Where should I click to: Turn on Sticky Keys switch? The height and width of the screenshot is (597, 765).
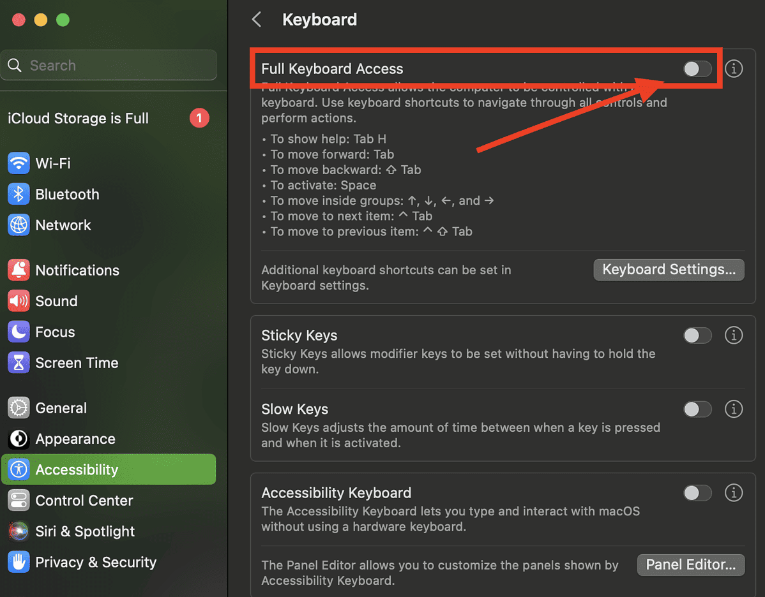click(x=697, y=335)
